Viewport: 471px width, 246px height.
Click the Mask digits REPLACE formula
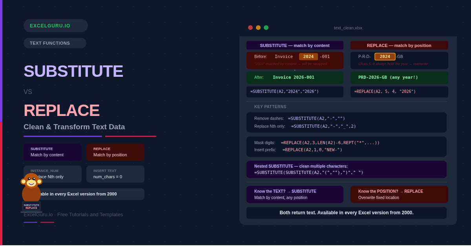coord(330,143)
